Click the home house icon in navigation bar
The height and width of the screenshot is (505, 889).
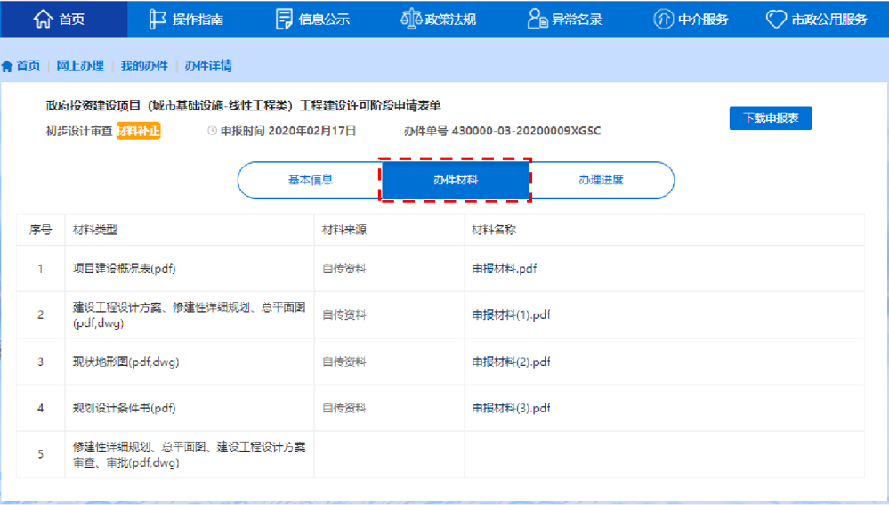tap(43, 19)
